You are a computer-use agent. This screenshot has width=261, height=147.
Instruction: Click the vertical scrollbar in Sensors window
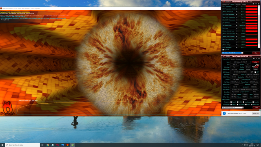coord(259,27)
